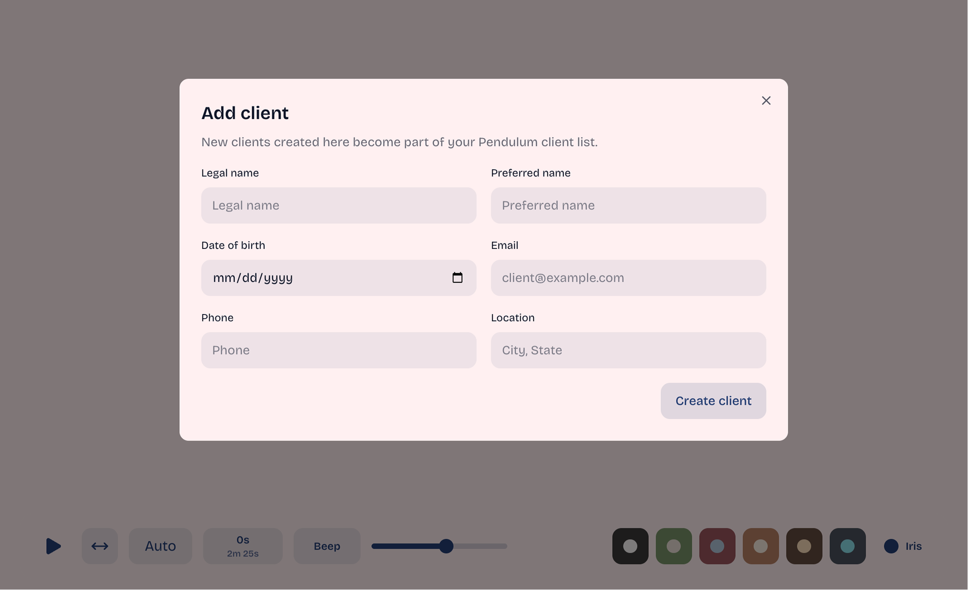Focus the Preferred name field
968x590 pixels.
point(628,205)
